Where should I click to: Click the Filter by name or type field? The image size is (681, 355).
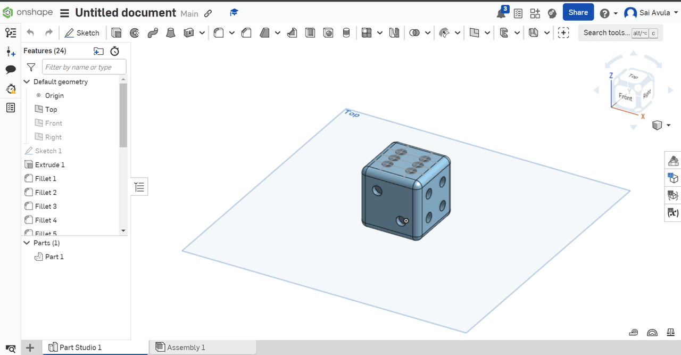click(84, 67)
